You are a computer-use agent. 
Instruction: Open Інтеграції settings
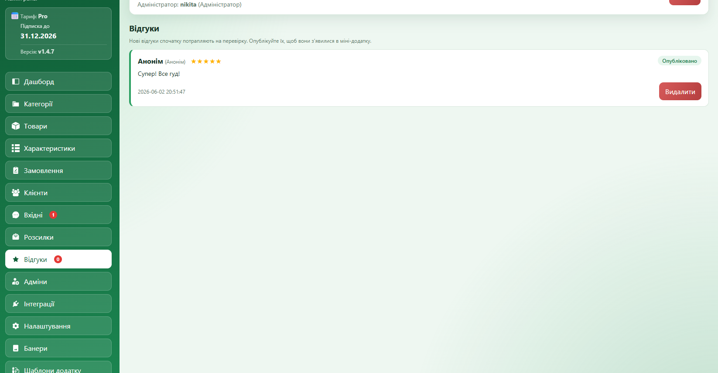pyautogui.click(x=58, y=304)
